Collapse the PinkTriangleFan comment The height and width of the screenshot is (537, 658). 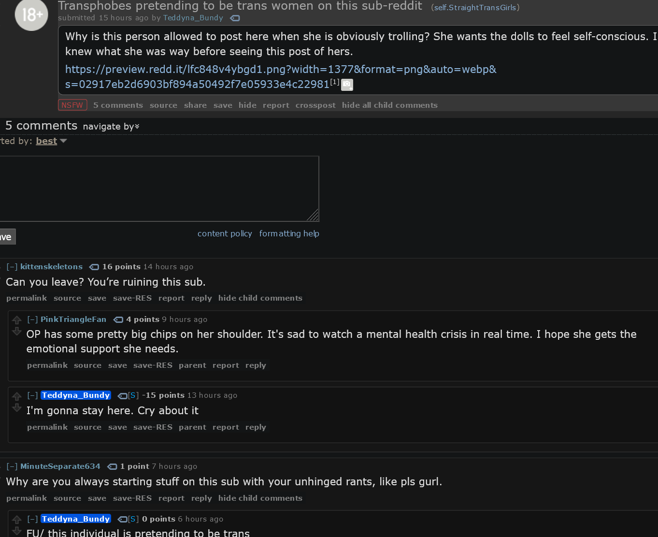(x=32, y=319)
